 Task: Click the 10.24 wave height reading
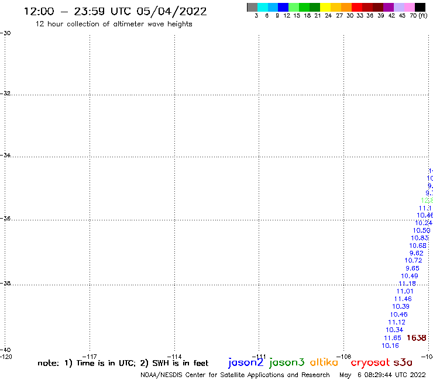tap(424, 223)
